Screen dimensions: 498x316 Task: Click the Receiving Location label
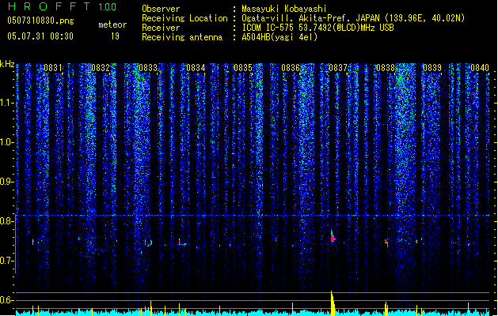(184, 18)
